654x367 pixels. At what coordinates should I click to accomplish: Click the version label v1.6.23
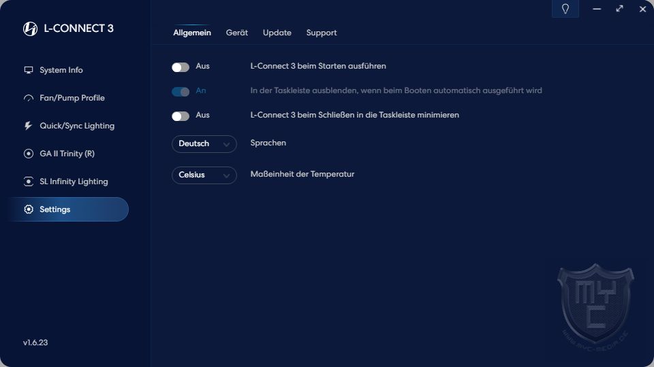coord(35,343)
